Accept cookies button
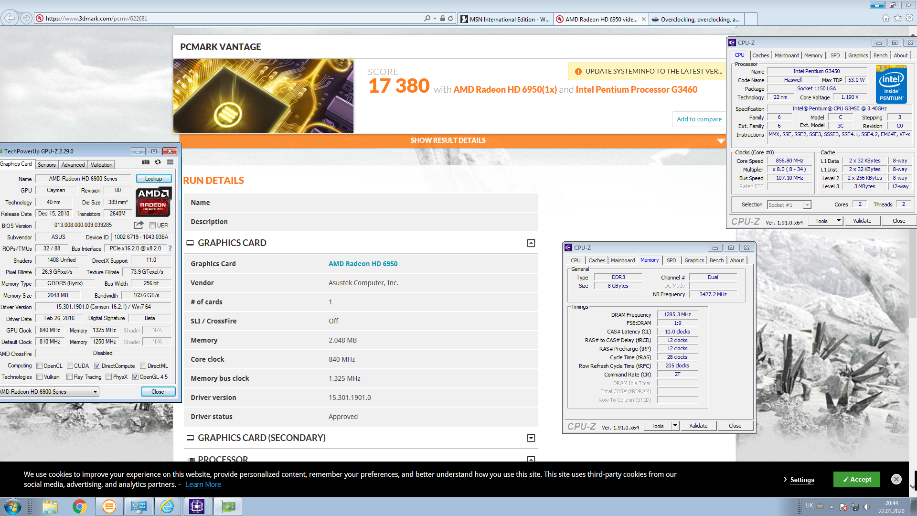Image resolution: width=917 pixels, height=516 pixels. coord(856,479)
